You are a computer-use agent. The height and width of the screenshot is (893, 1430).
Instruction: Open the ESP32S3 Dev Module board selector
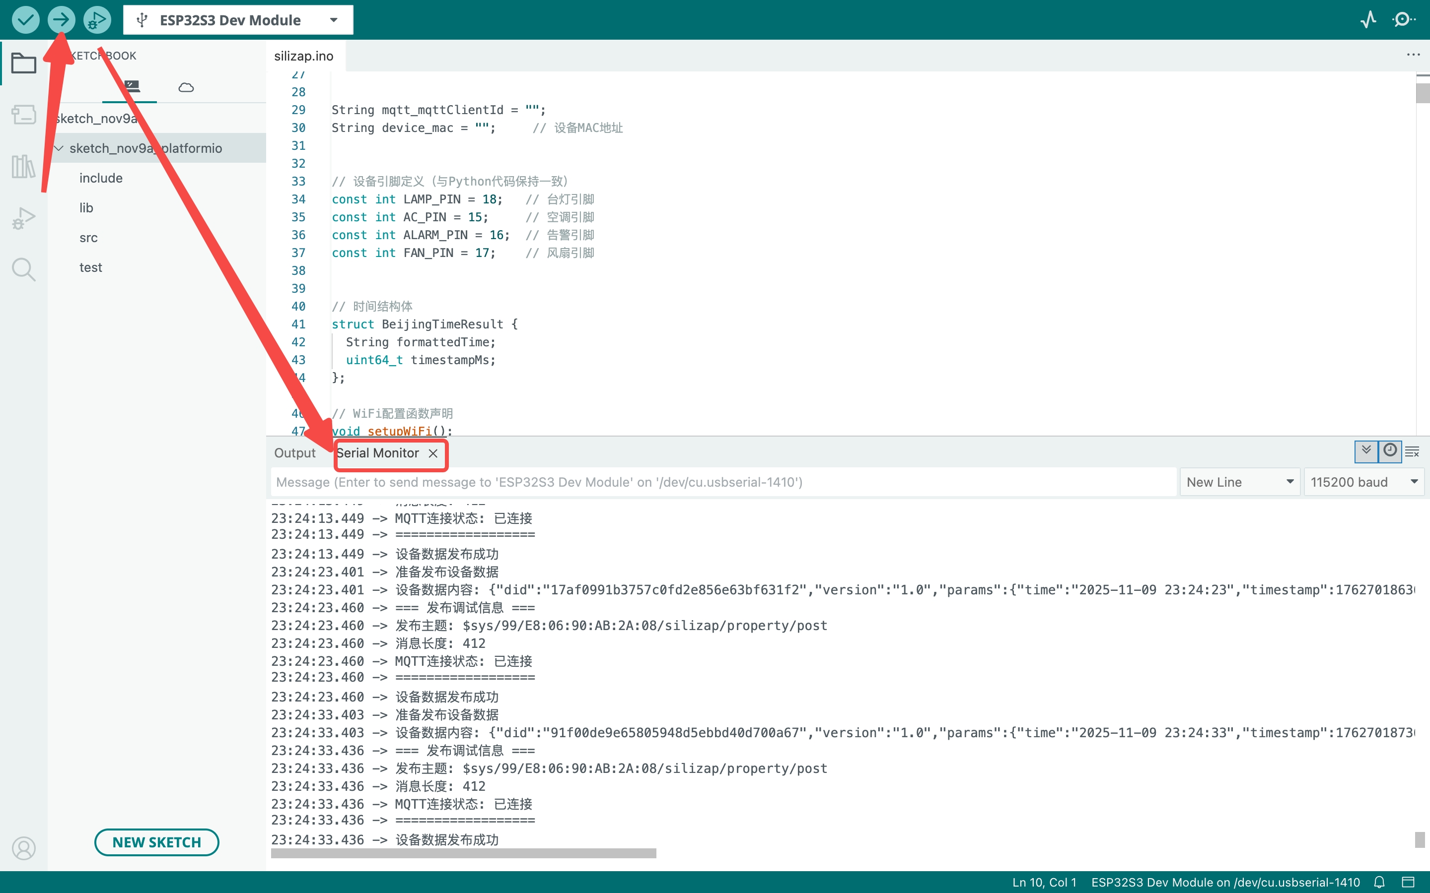click(x=236, y=19)
